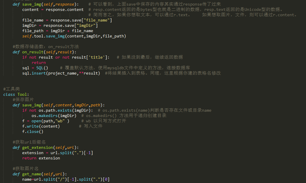Click the "#数据存储函数：on_result方法" comment
This screenshot has width=306, height=183.
pos(45,47)
